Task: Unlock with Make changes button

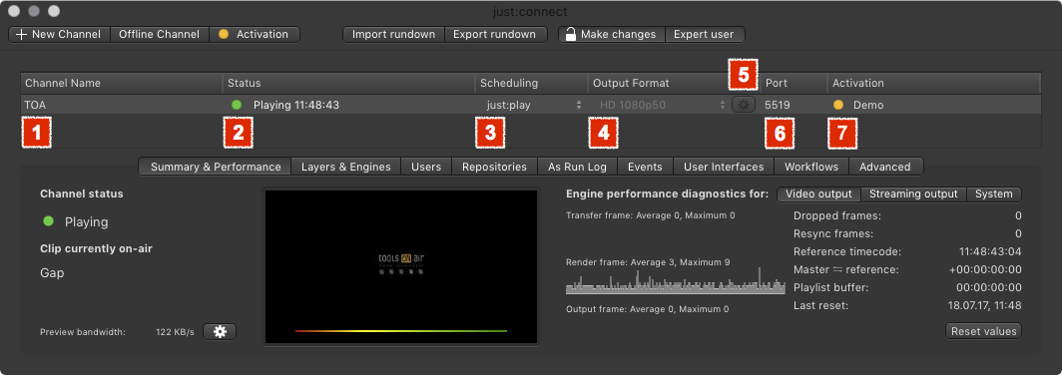Action: point(612,34)
